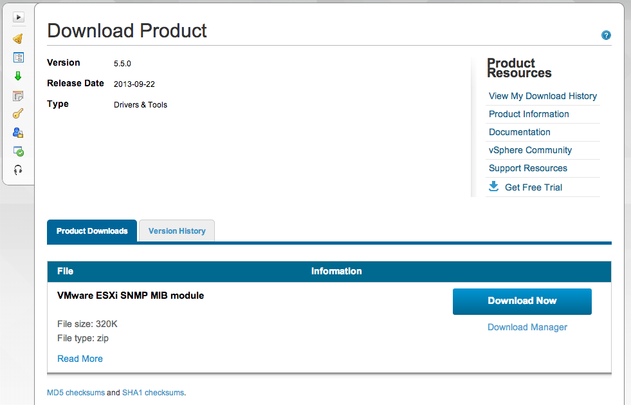The width and height of the screenshot is (631, 405).
Task: Click the File type: zip text
Action: pos(83,338)
